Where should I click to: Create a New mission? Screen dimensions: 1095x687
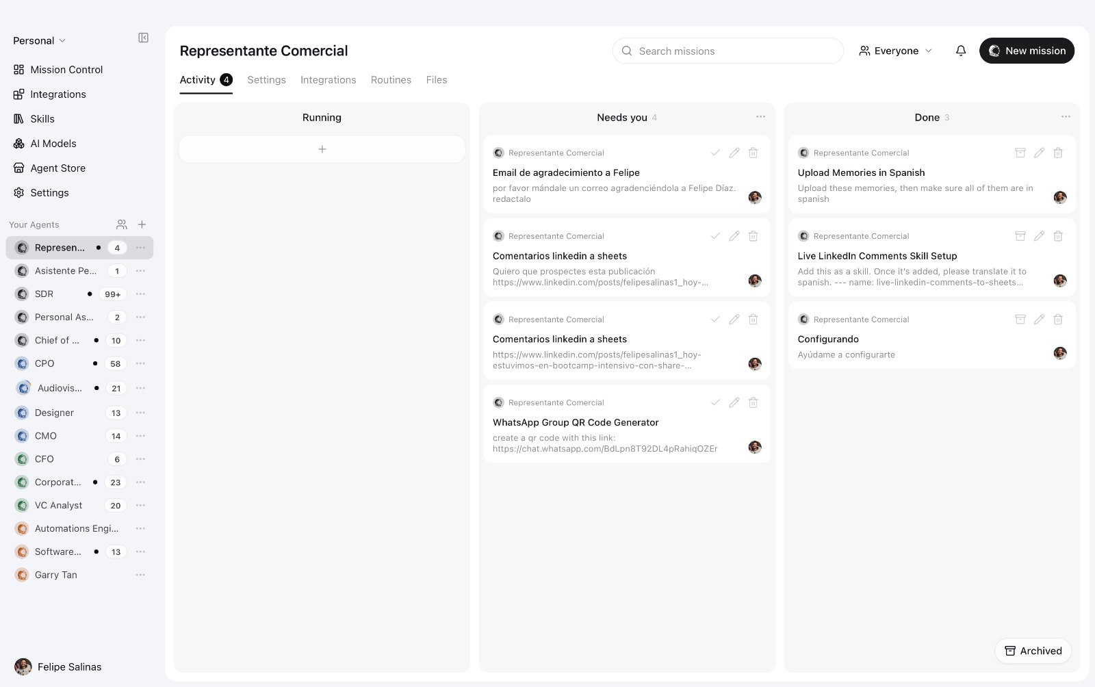(x=1027, y=51)
